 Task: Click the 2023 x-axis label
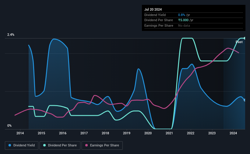click(x=212, y=133)
